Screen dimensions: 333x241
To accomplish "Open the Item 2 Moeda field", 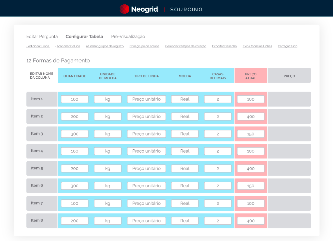I will (185, 117).
